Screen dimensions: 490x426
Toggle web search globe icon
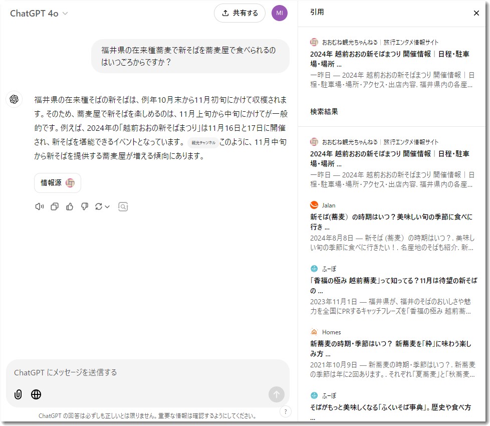pyautogui.click(x=36, y=394)
